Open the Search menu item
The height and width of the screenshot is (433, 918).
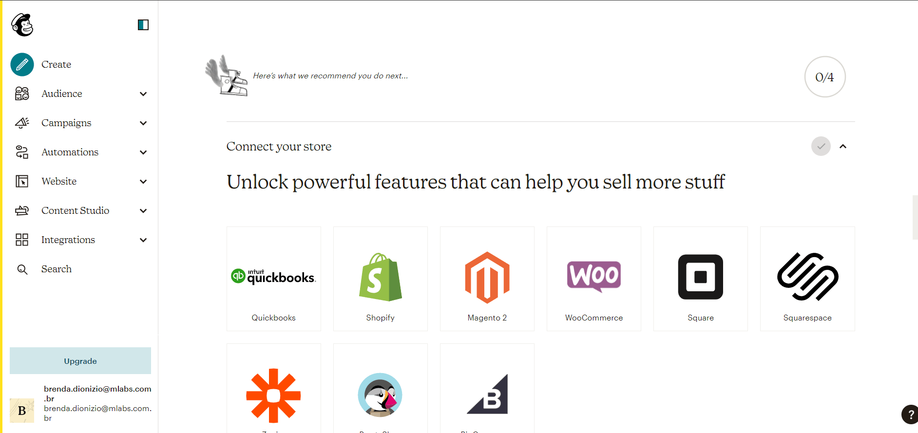click(x=57, y=269)
